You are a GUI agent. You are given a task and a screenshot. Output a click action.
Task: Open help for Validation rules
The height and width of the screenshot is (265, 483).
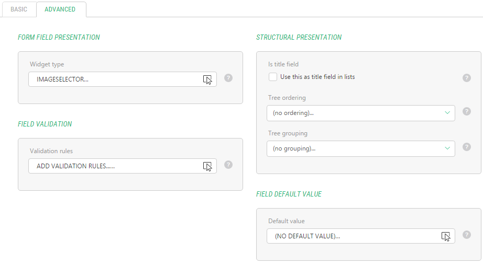pos(228,165)
